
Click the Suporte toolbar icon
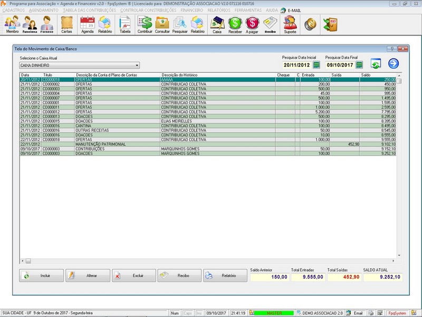point(290,24)
